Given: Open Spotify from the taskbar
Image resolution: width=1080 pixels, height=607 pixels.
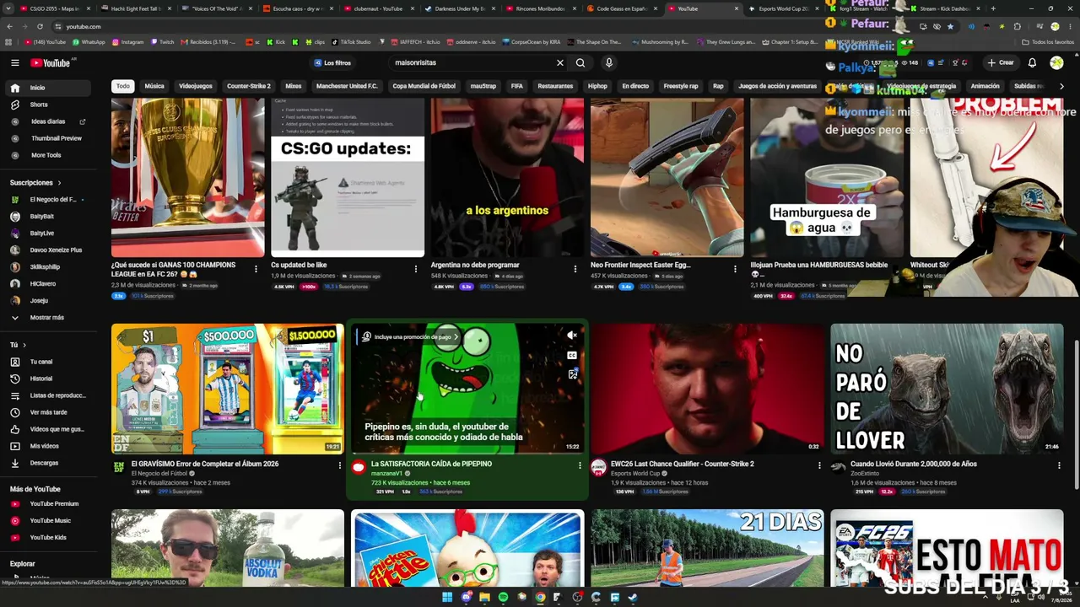Looking at the screenshot, I should click(x=503, y=597).
